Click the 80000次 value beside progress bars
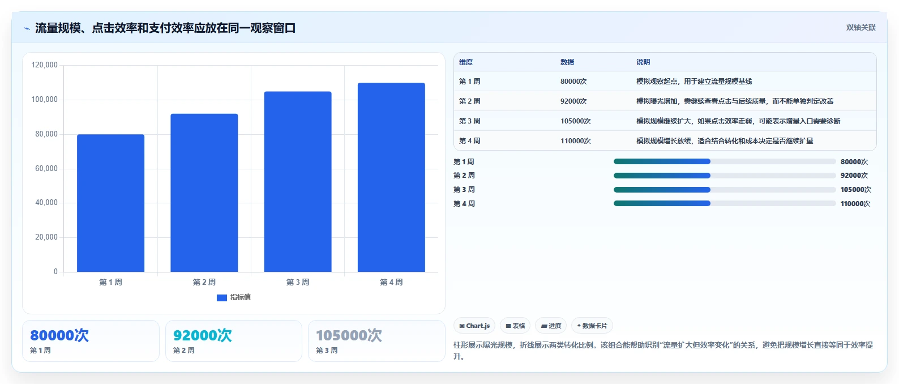Viewport: 899px width, 384px height. coord(854,162)
